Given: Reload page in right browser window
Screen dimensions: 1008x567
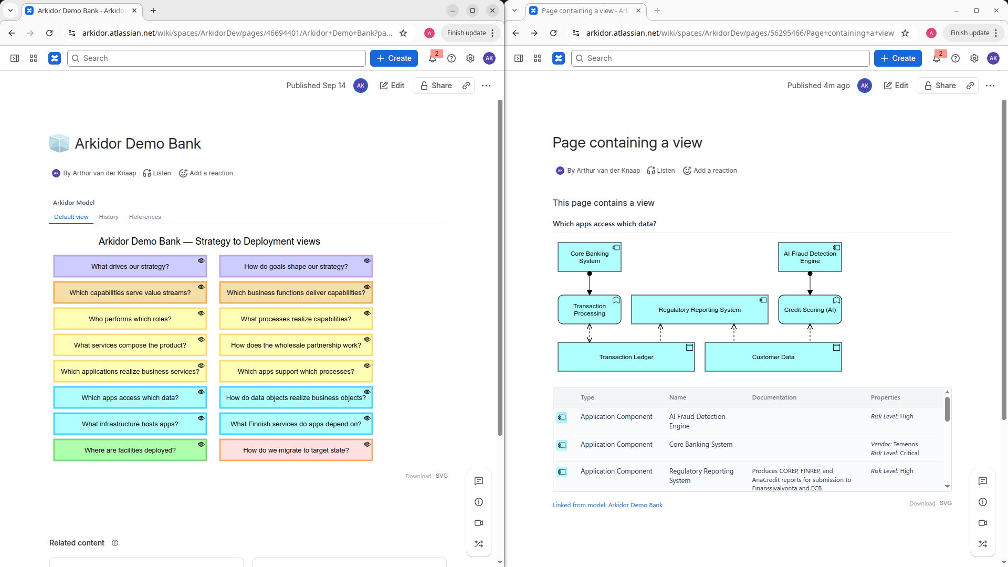Looking at the screenshot, I should (x=553, y=33).
